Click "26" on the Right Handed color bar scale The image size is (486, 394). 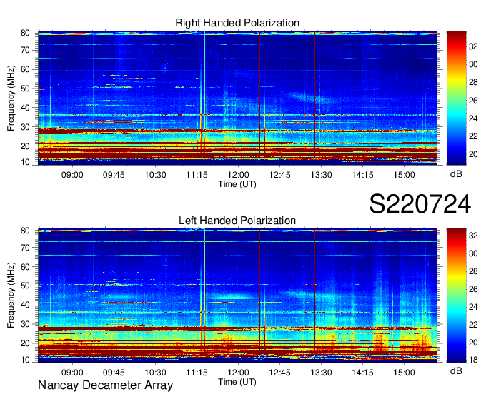click(473, 101)
